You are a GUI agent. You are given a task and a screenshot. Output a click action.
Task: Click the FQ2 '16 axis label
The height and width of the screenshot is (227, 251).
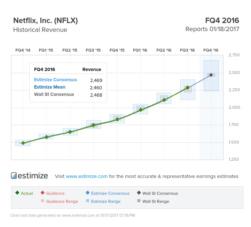coord(164,50)
